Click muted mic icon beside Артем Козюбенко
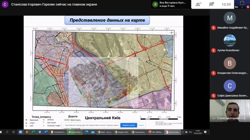Viewport: 250px width, 140px height. (213, 51)
